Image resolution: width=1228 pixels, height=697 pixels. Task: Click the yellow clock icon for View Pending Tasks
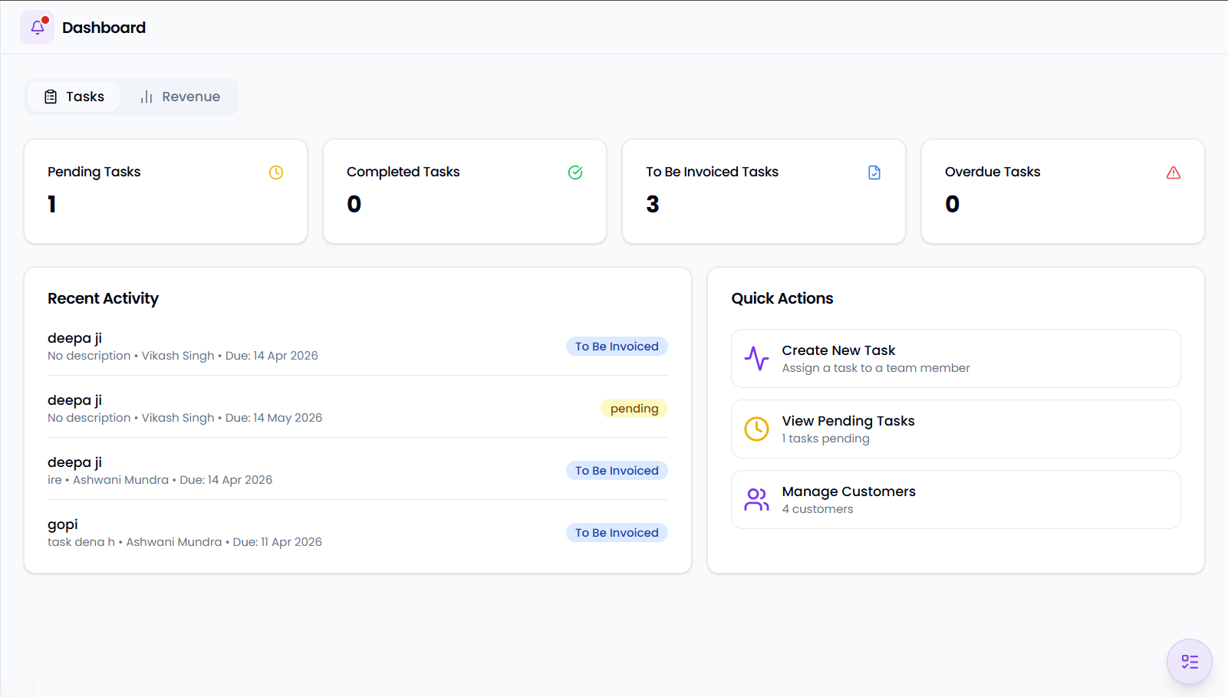coord(756,429)
